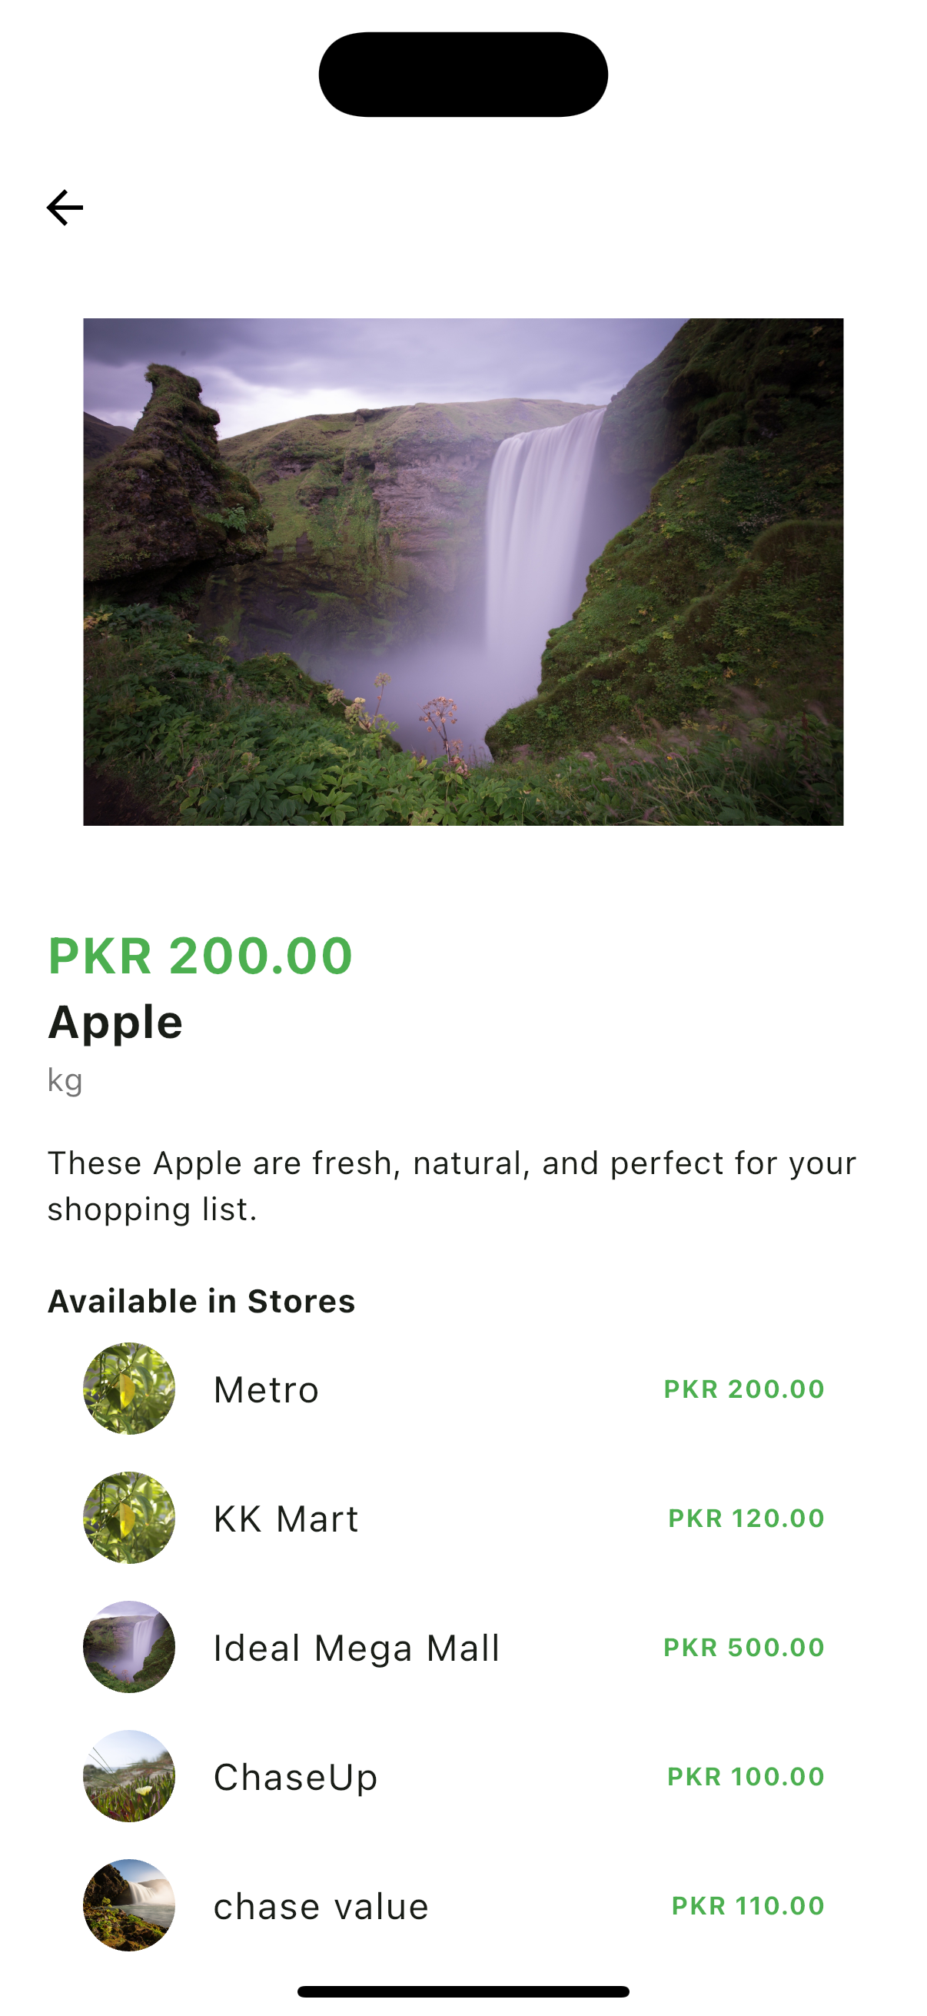
Task: Click Metro's PKR 200.00 price
Action: pyautogui.click(x=744, y=1389)
